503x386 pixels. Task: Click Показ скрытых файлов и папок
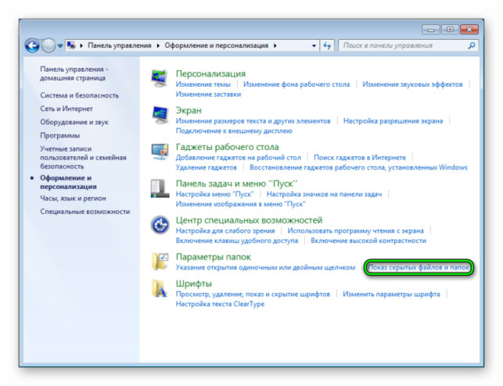pos(419,267)
